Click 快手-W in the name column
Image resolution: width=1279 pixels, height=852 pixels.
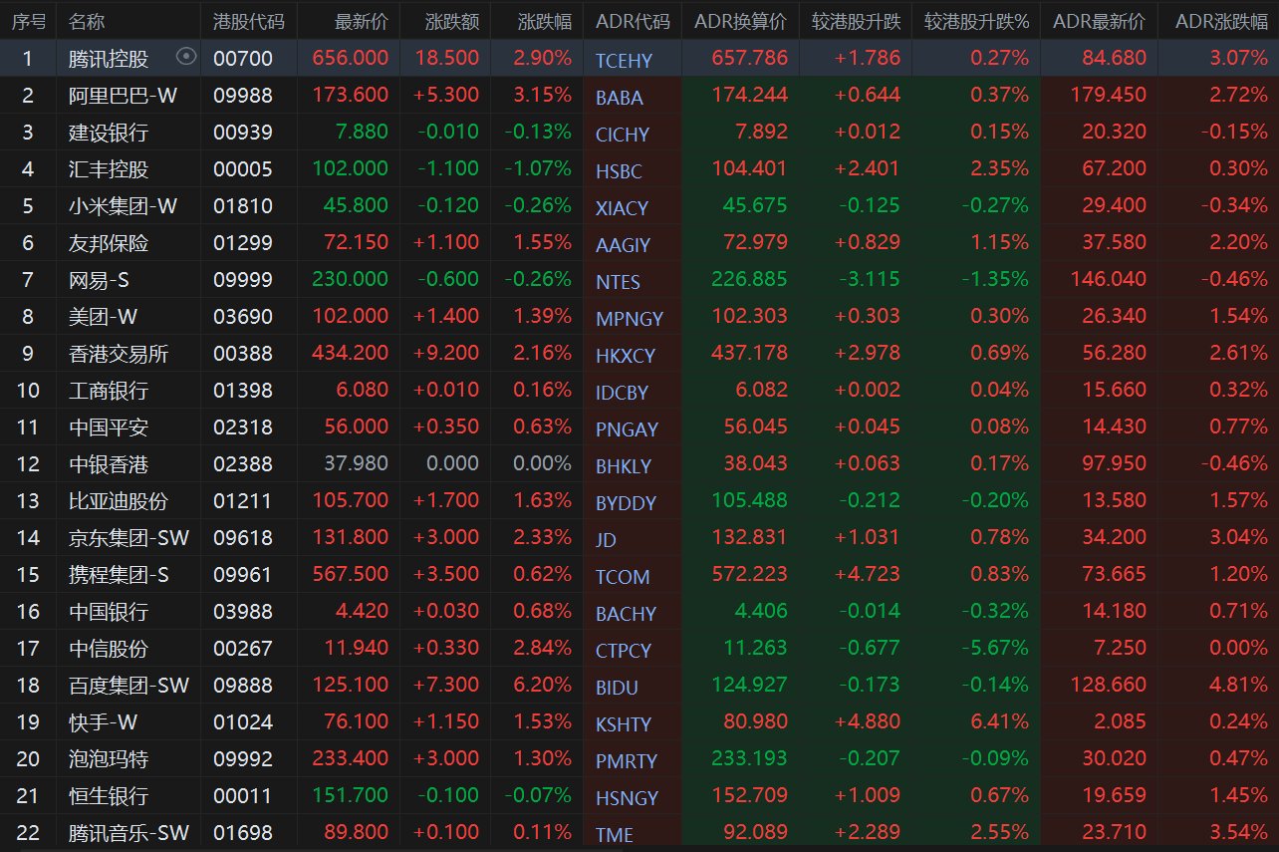(x=104, y=722)
